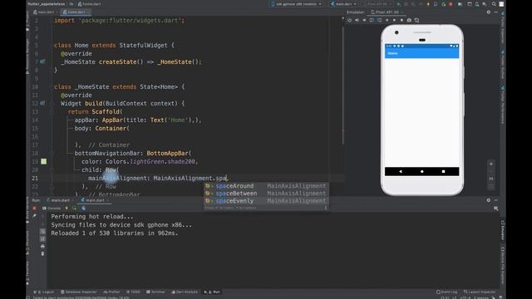Open the main.dart run configuration dropdown

pyautogui.click(x=343, y=4)
